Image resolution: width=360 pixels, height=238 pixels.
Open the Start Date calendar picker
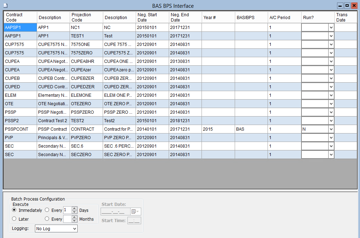135,212
